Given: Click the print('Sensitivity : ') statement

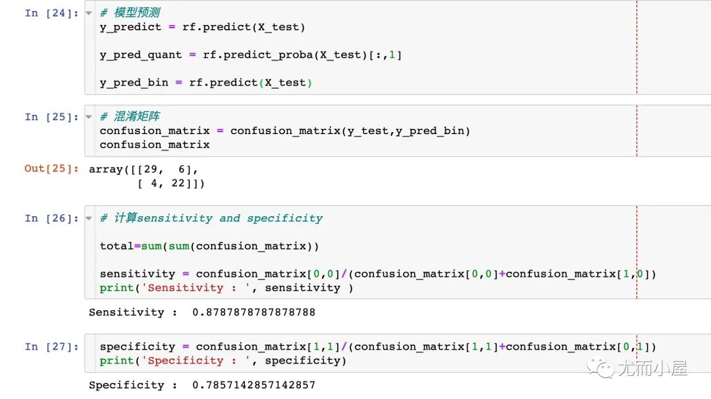Looking at the screenshot, I should [x=226, y=288].
